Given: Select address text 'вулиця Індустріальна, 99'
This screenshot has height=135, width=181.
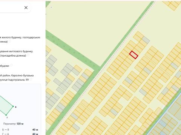Looking at the screenshot, I should pos(14,79).
